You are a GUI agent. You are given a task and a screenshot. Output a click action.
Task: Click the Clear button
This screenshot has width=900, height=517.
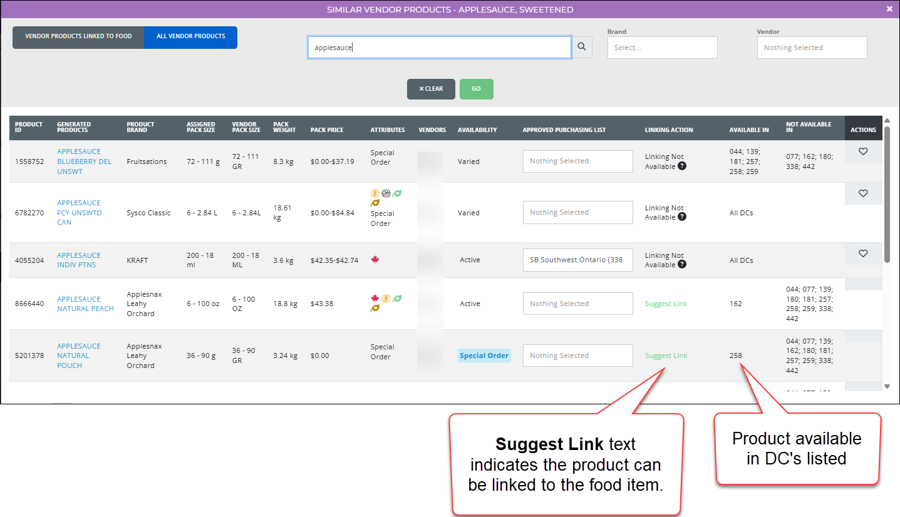pos(431,89)
